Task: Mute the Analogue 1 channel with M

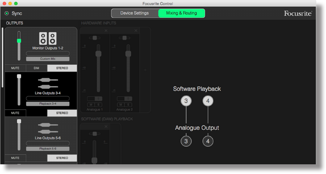Action: pos(91,105)
